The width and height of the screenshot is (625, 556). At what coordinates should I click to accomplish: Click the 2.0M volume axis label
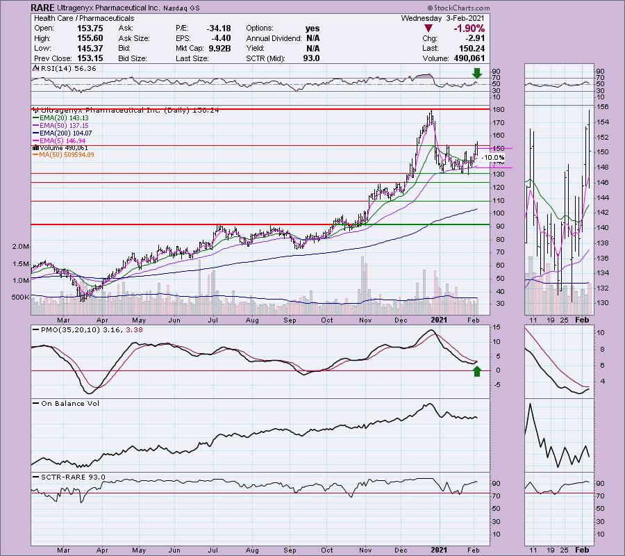(21, 247)
